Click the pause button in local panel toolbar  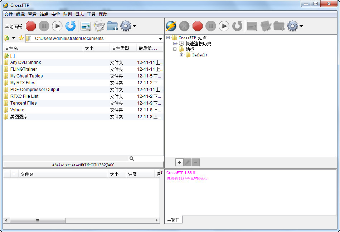coord(44,26)
